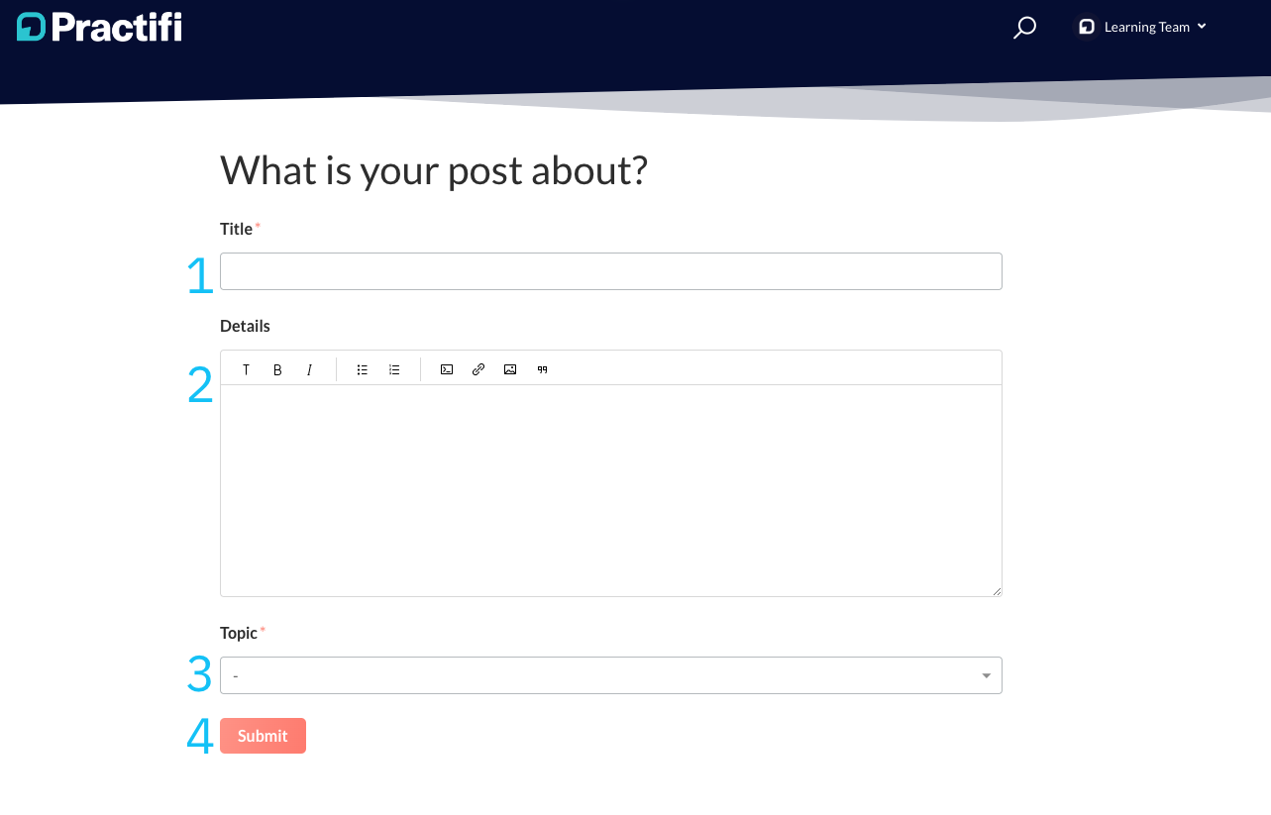Click the "What is your post about?" heading
This screenshot has height=815, width=1271.
[x=434, y=170]
